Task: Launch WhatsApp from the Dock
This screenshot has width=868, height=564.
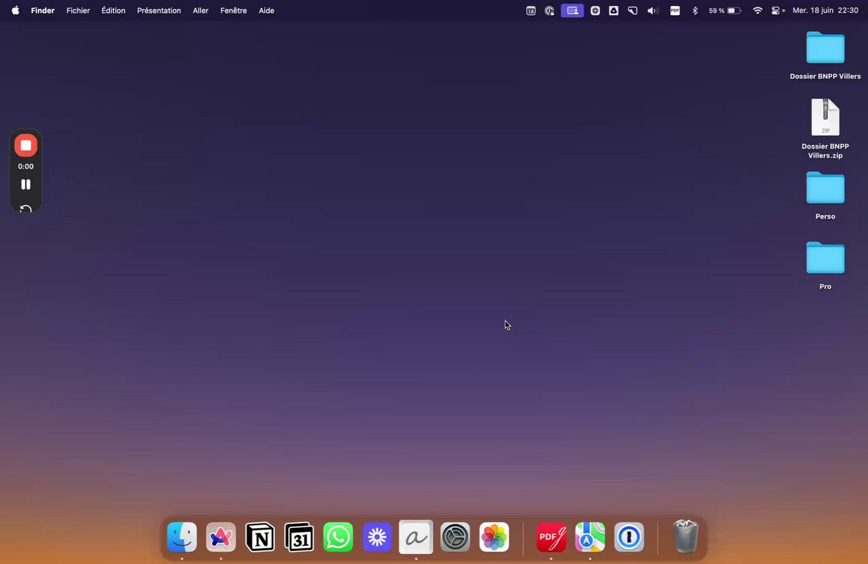Action: [338, 538]
